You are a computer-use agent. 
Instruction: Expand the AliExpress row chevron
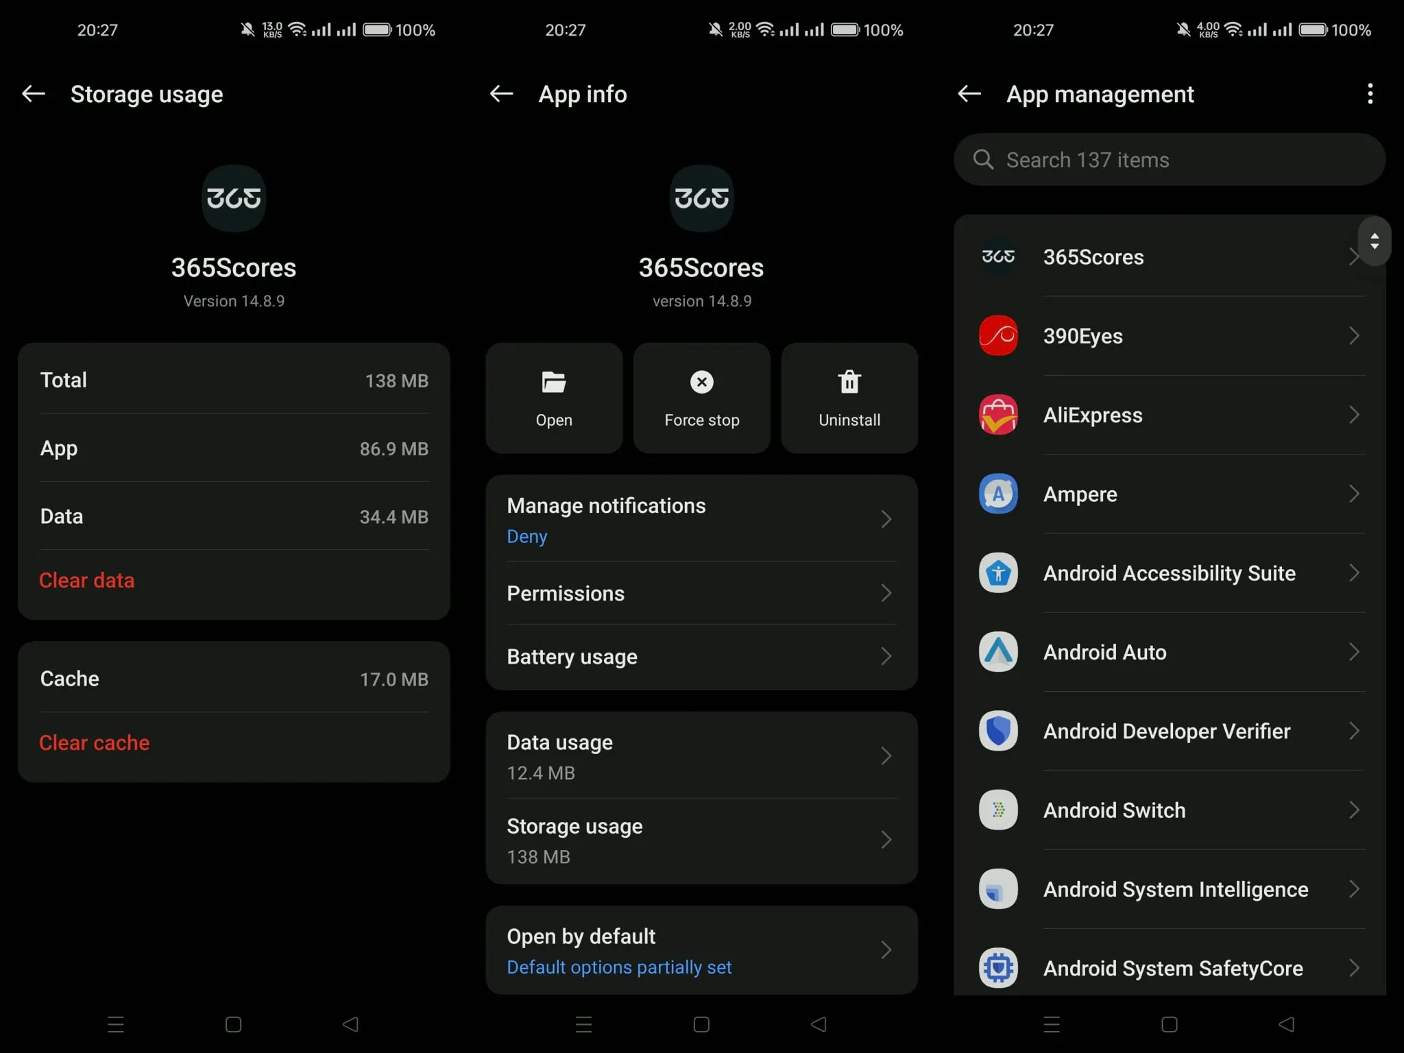(x=1354, y=415)
